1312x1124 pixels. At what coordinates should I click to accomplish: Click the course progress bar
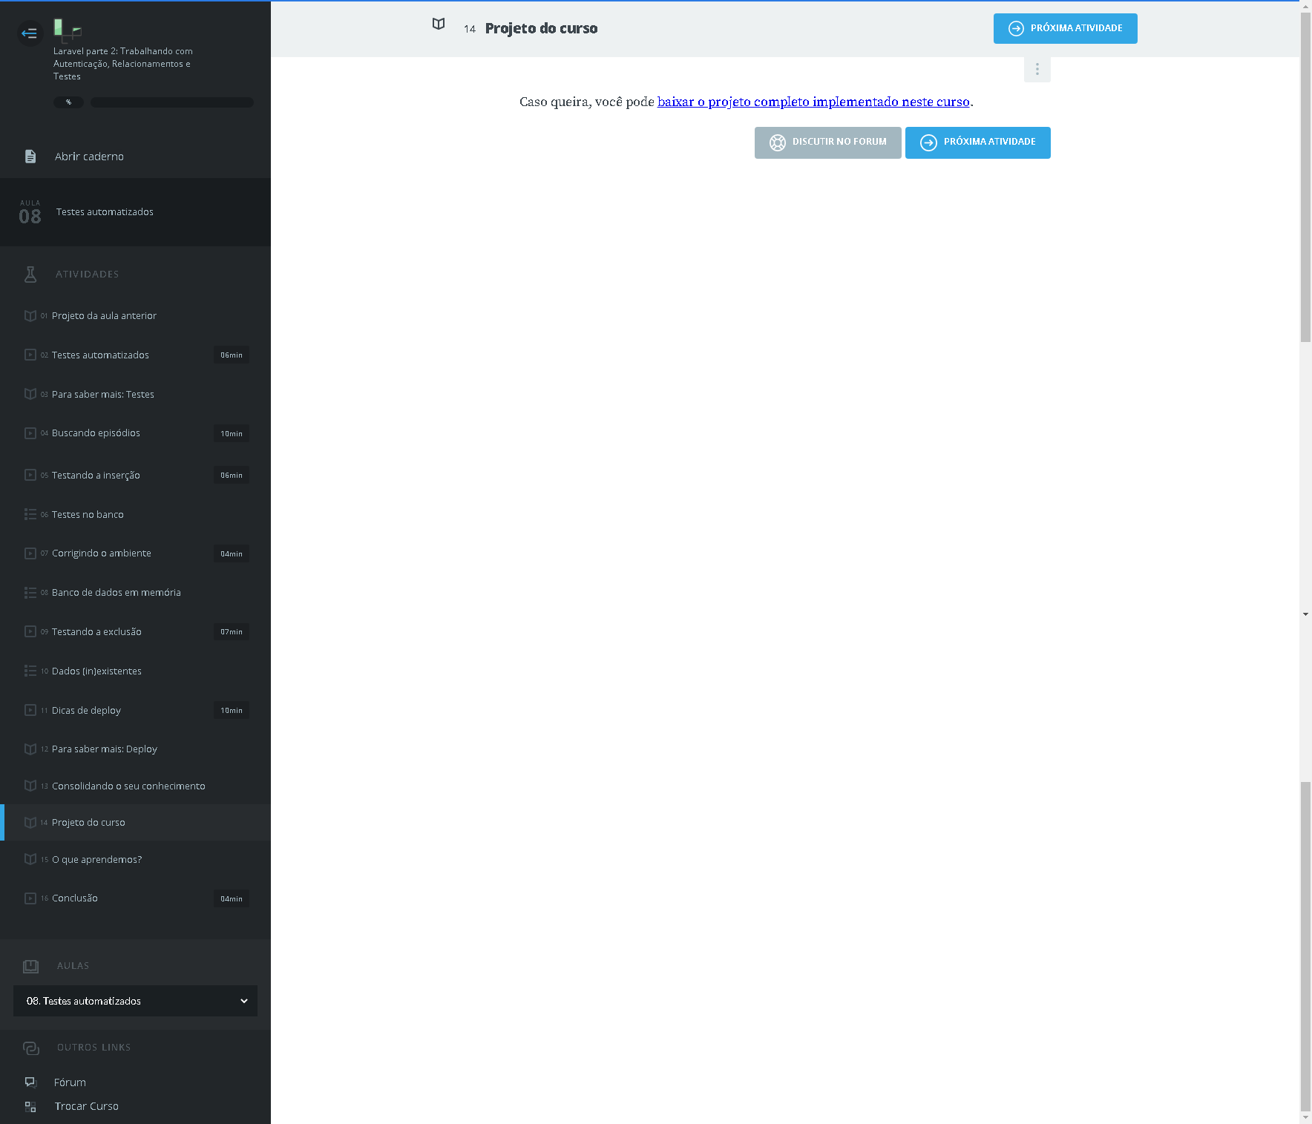pyautogui.click(x=171, y=102)
